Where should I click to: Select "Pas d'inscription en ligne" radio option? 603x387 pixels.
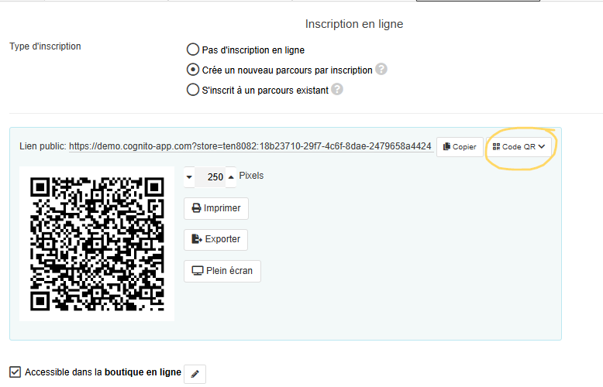pyautogui.click(x=193, y=50)
